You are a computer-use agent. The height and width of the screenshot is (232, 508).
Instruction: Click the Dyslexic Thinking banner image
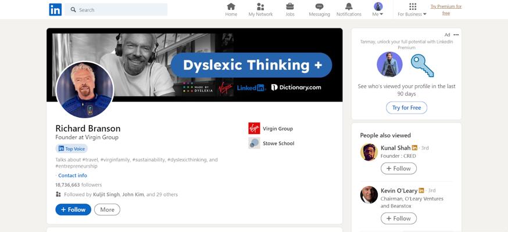194,65
